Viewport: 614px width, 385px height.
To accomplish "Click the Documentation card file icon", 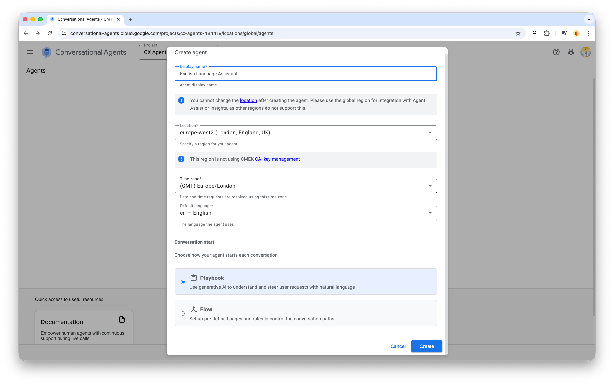I will coord(122,320).
